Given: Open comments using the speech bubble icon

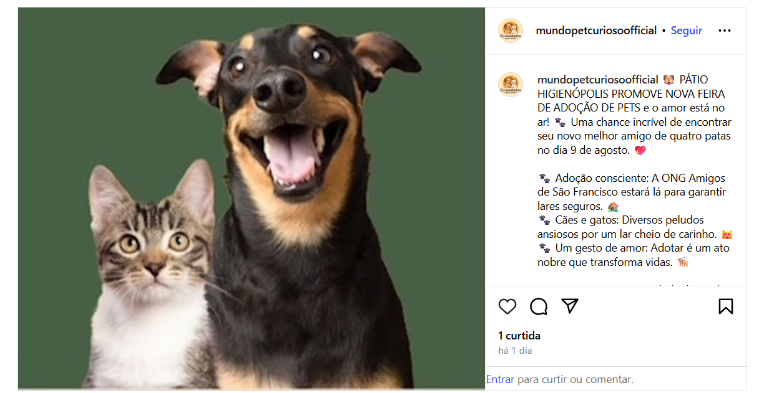Looking at the screenshot, I should [539, 306].
